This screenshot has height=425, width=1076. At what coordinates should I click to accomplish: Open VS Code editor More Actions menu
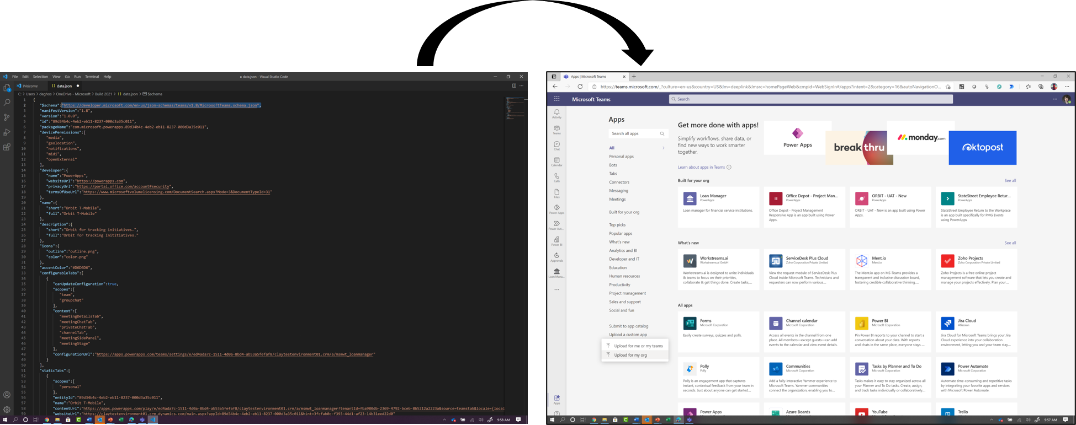click(521, 86)
